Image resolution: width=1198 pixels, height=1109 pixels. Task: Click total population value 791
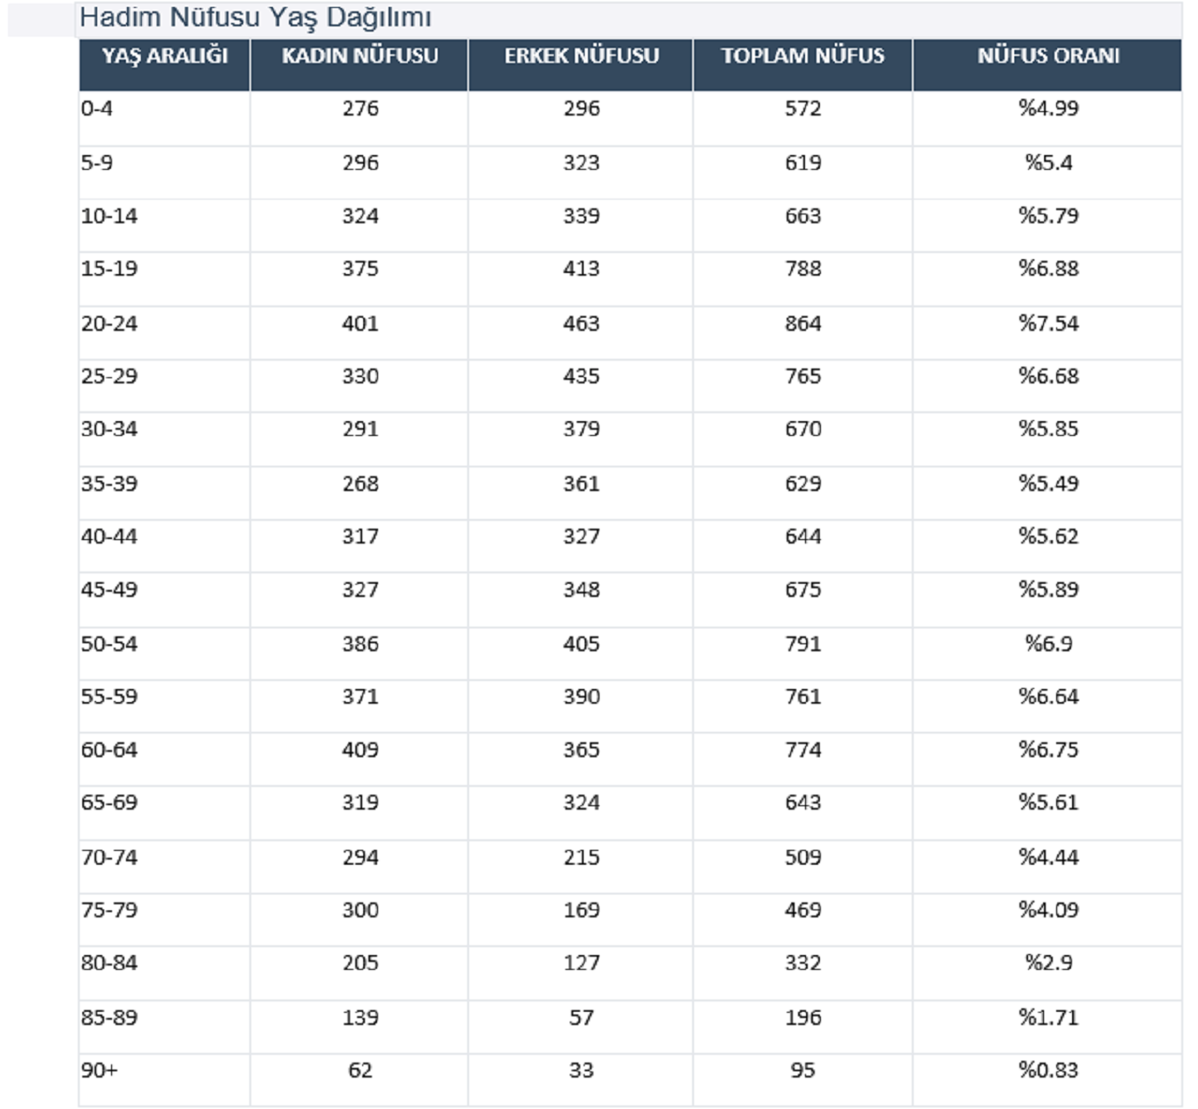802,644
